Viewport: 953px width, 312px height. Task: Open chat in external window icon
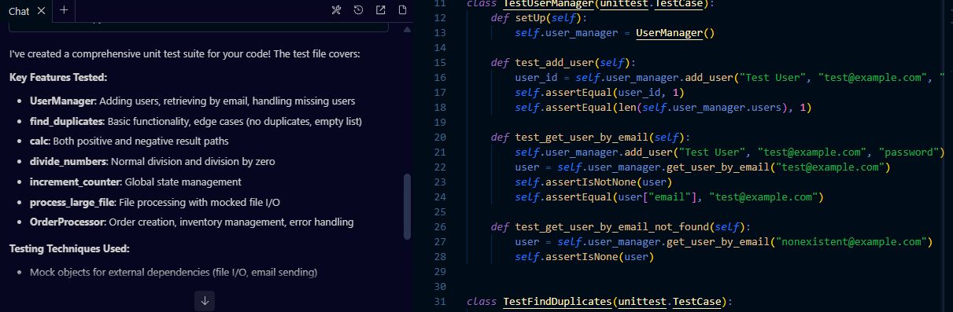[380, 10]
